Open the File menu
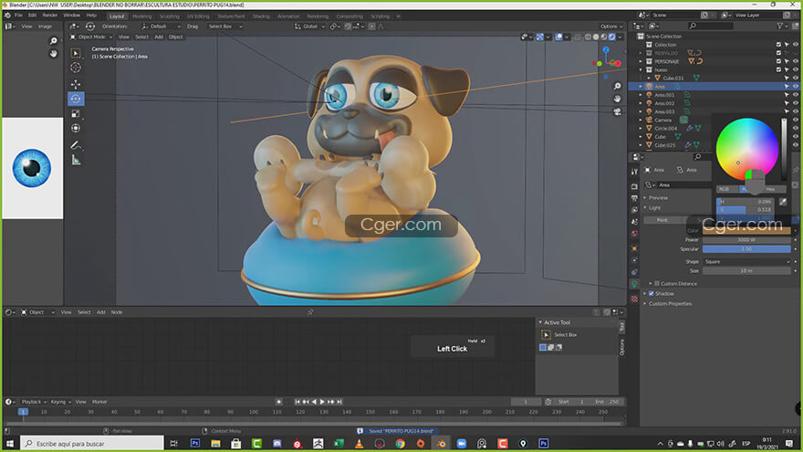Image resolution: width=803 pixels, height=452 pixels. click(x=18, y=16)
